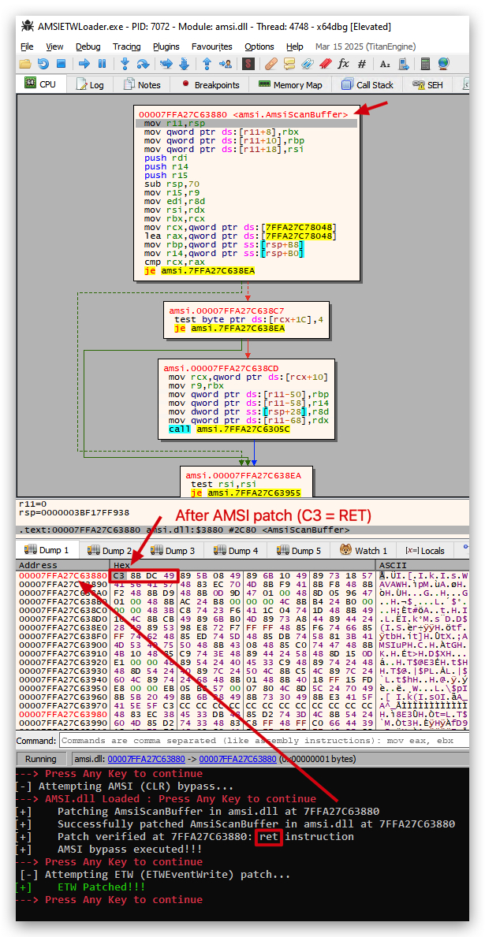This screenshot has height=937, width=485.
Task: Click the Open file folder icon
Action: (25, 63)
